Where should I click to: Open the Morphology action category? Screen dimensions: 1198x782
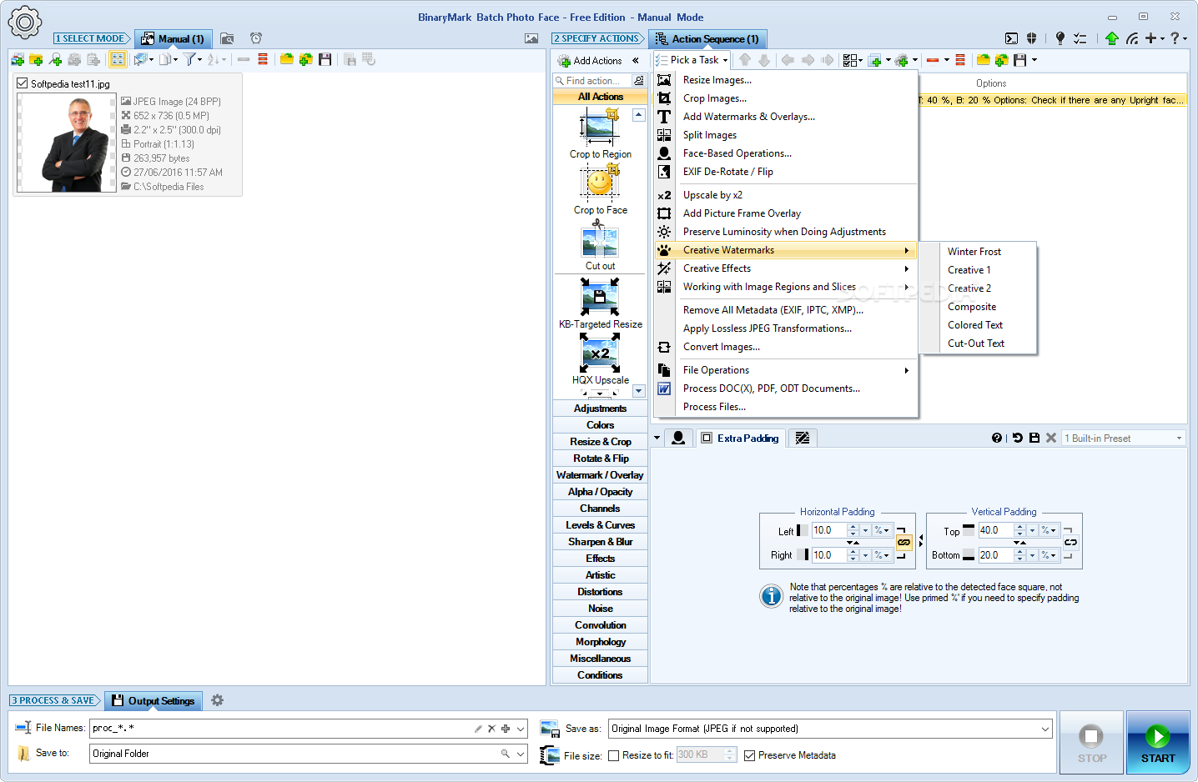point(600,642)
